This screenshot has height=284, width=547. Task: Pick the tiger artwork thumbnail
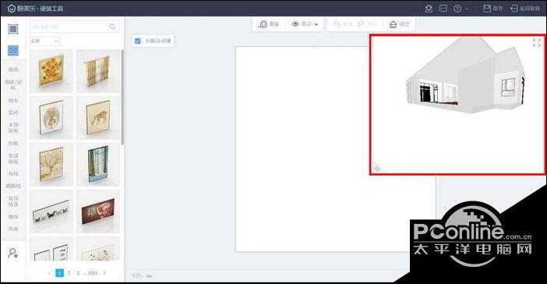click(98, 118)
